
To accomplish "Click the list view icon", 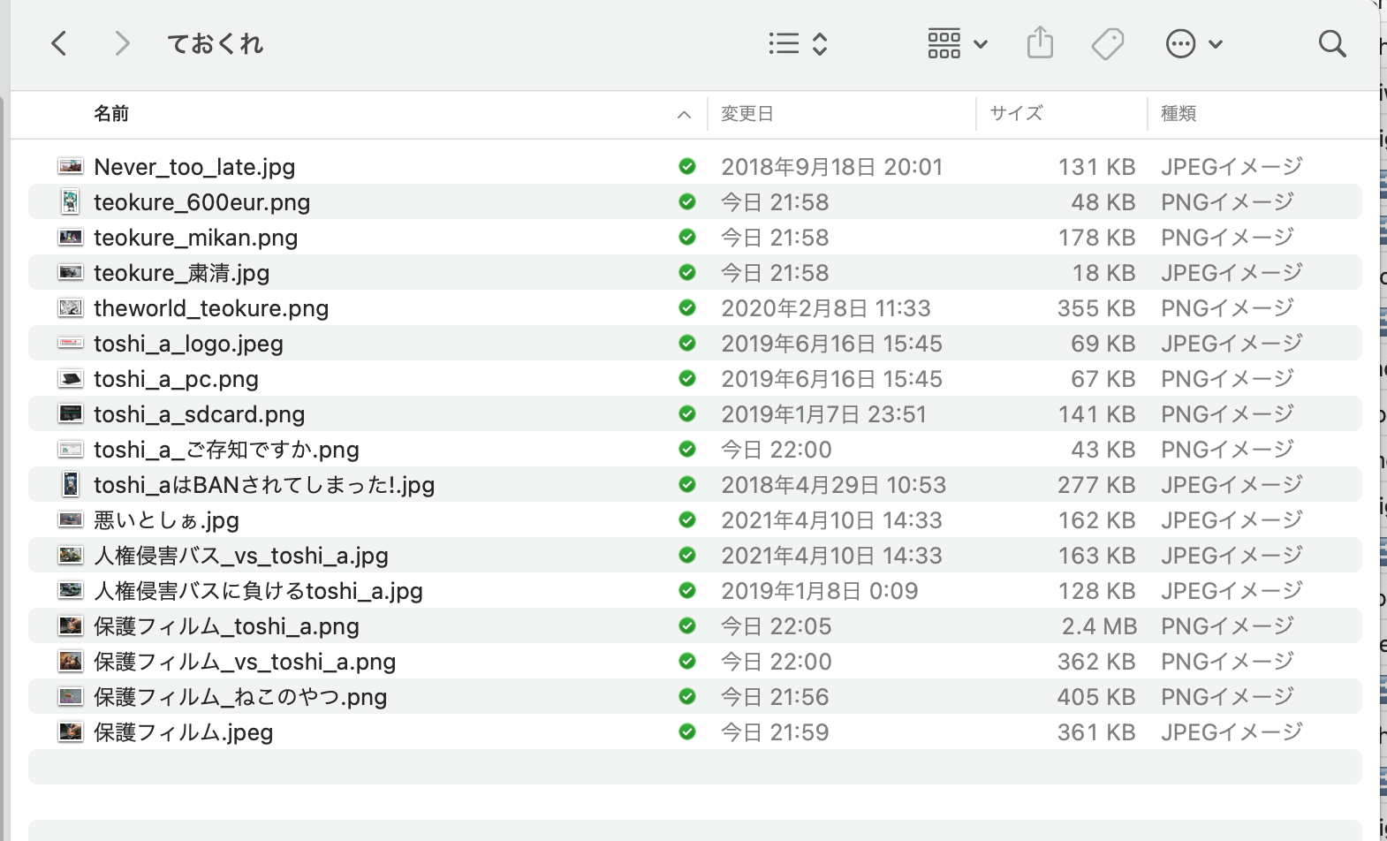I will tap(784, 43).
